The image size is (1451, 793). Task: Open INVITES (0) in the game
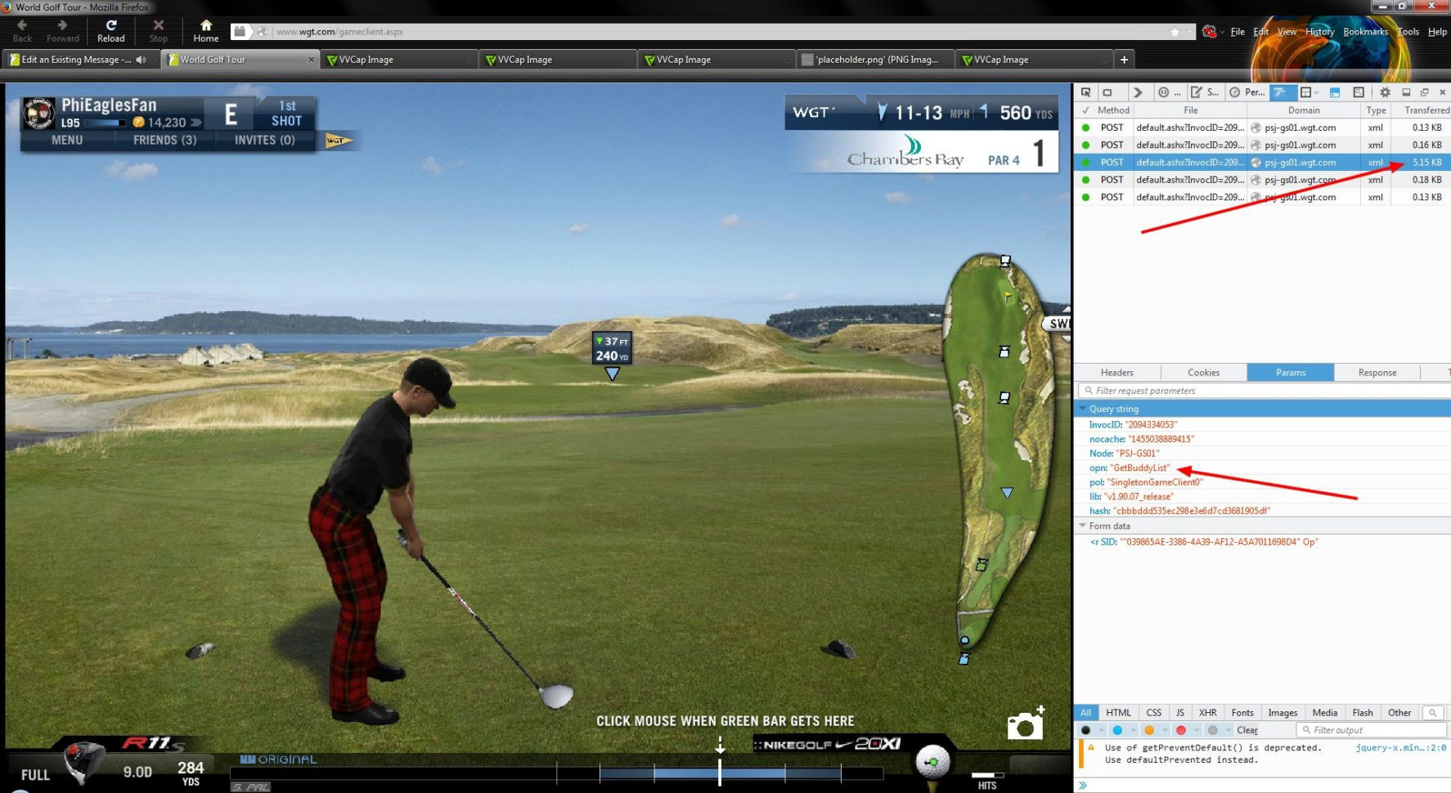(x=265, y=141)
